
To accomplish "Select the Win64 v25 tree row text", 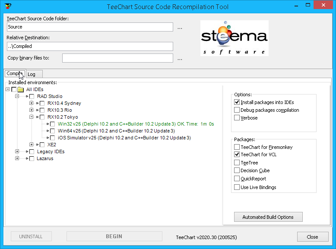I will tap(116, 131).
